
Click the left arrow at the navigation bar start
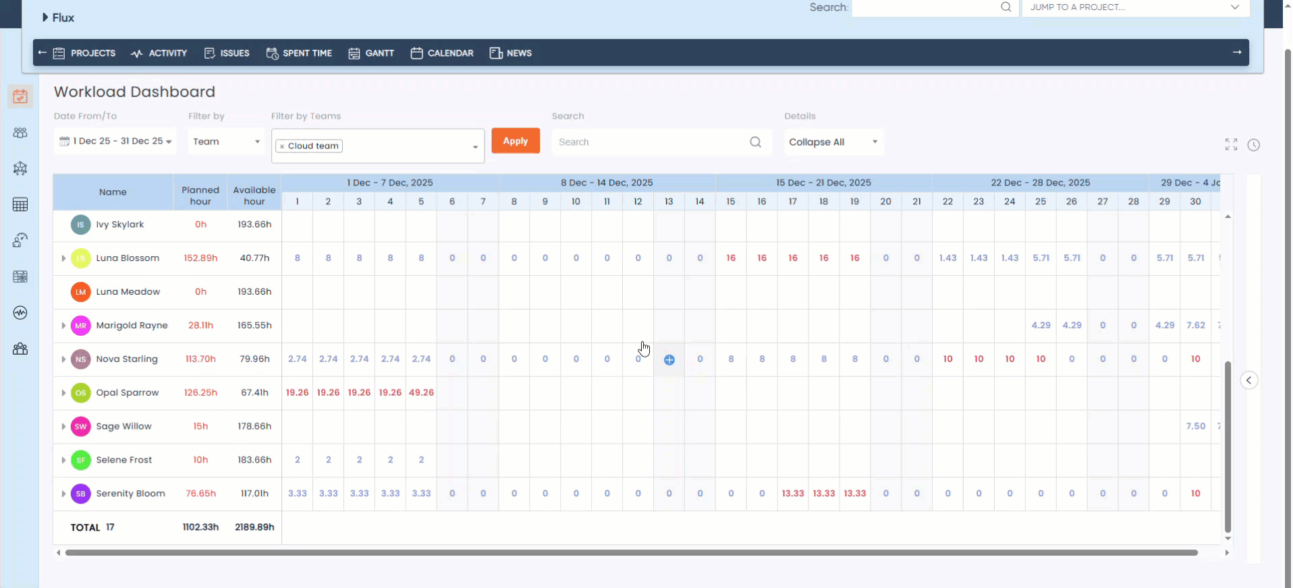[43, 53]
